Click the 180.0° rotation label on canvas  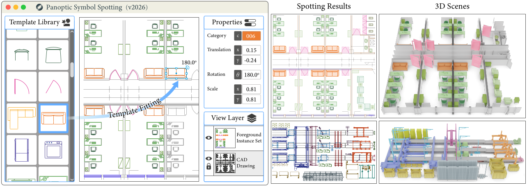189,63
